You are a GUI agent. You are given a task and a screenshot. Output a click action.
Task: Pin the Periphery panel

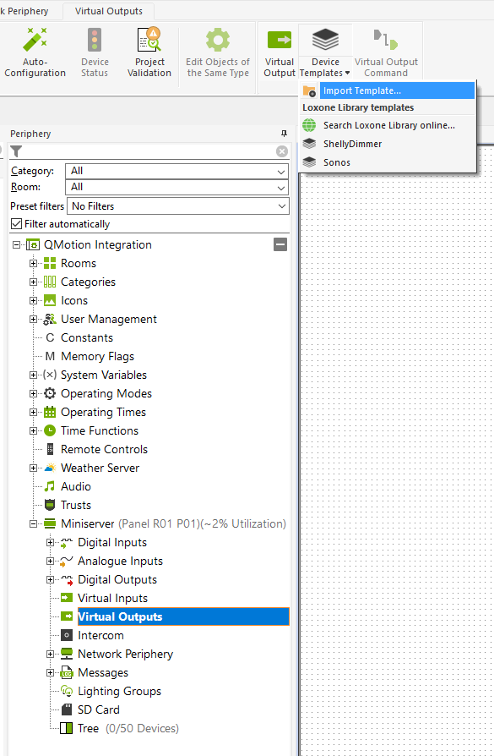tap(284, 134)
